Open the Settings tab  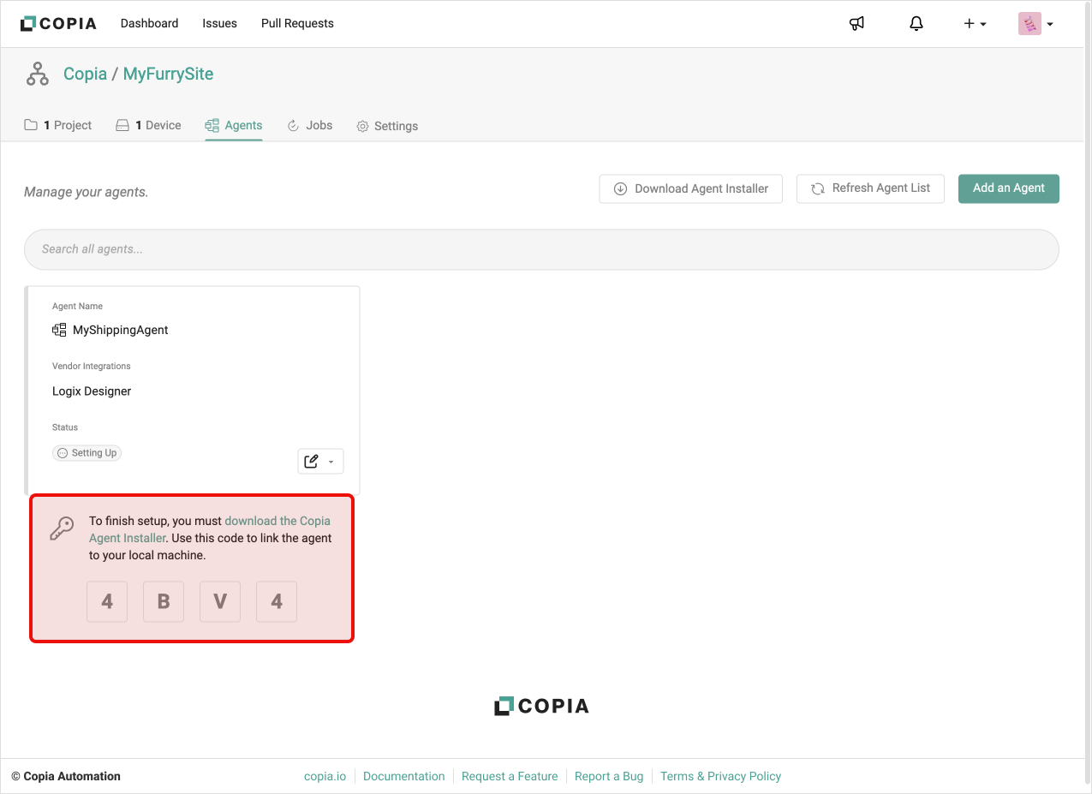point(387,126)
